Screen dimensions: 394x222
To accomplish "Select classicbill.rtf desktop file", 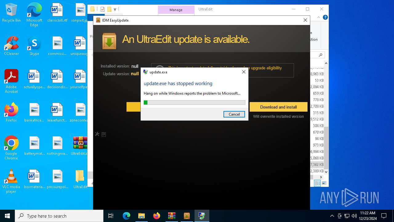I will click(57, 13).
